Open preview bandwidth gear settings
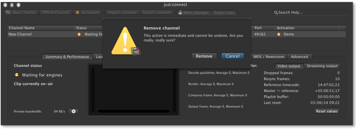The image size is (356, 129). [x=74, y=112]
